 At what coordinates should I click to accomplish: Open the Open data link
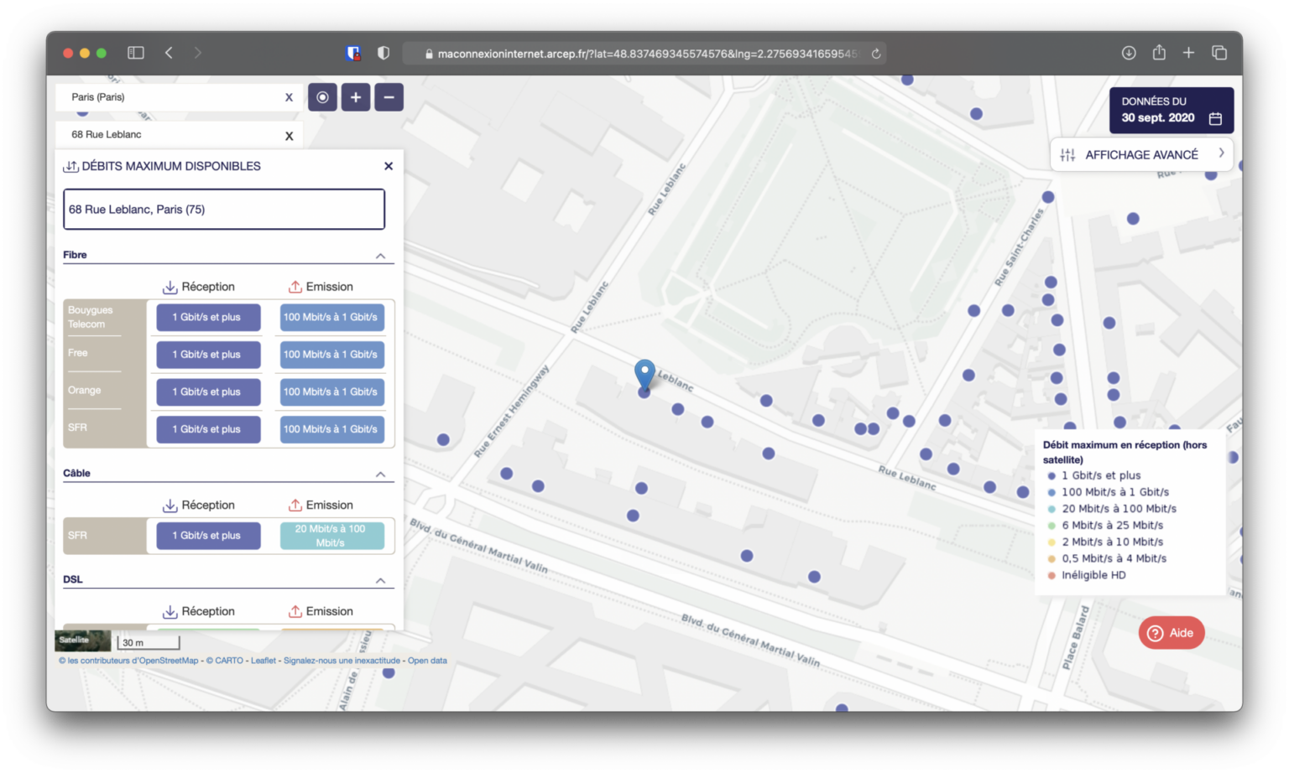(427, 661)
